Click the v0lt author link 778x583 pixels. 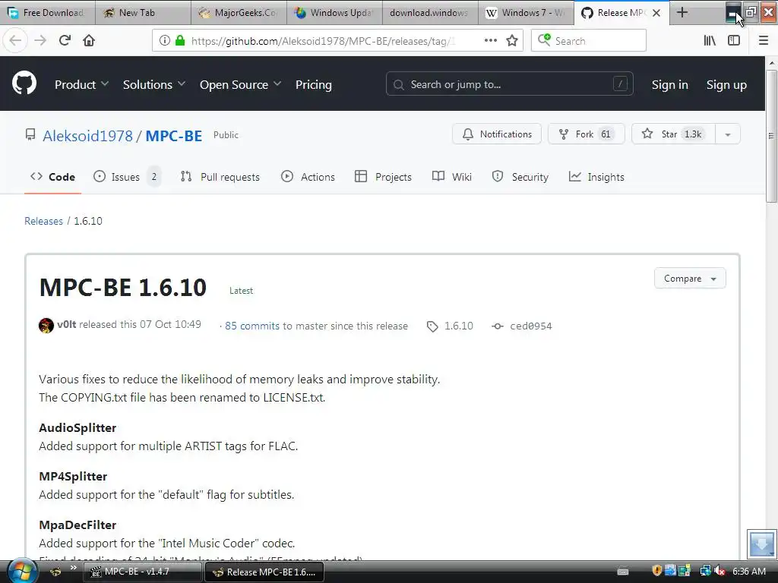click(x=67, y=325)
